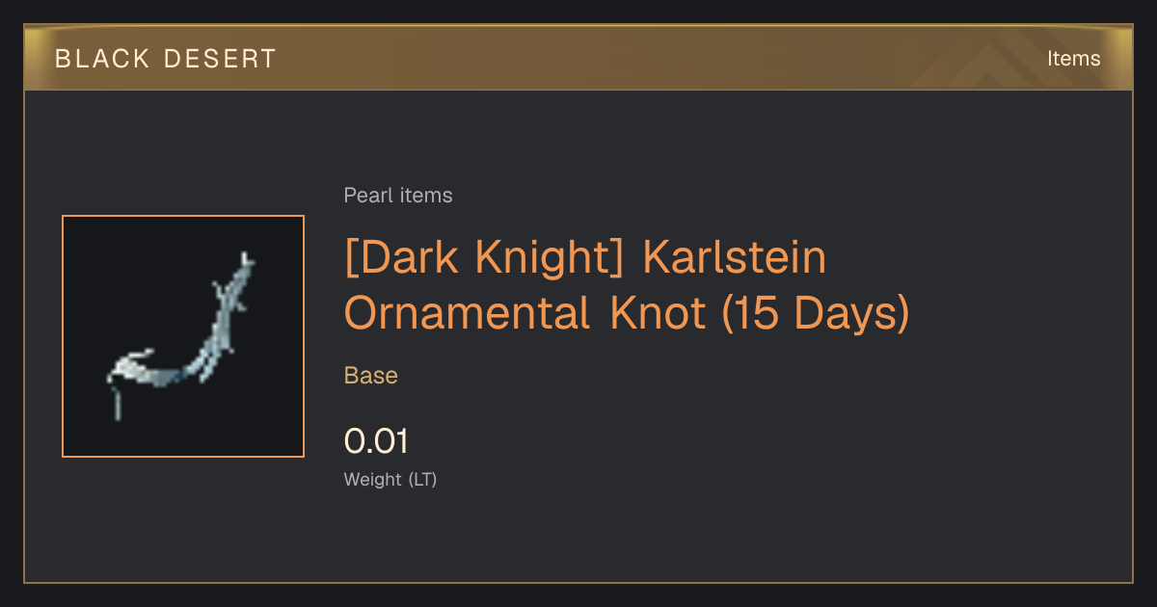Select the 0.01 weight value
Screen dimensions: 1157x607
click(376, 441)
